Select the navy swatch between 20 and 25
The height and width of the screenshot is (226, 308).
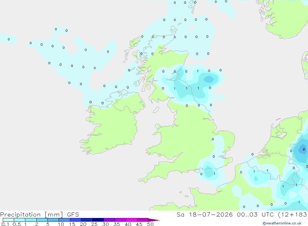87,220
